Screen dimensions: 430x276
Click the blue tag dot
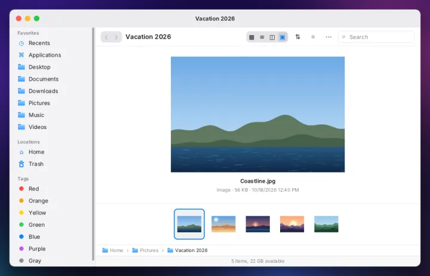pyautogui.click(x=21, y=237)
